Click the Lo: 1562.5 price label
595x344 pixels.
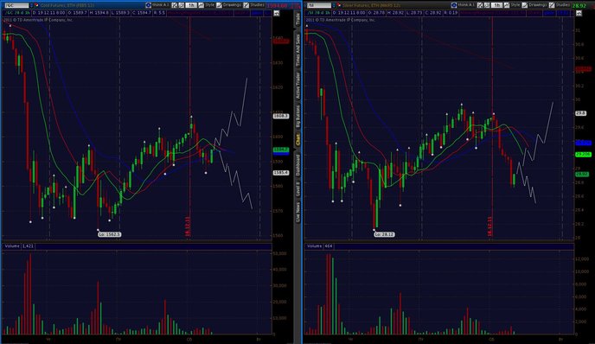(109, 234)
